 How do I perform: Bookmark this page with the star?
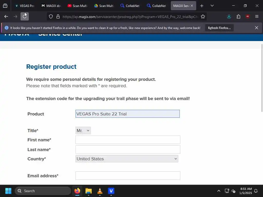tap(203, 16)
